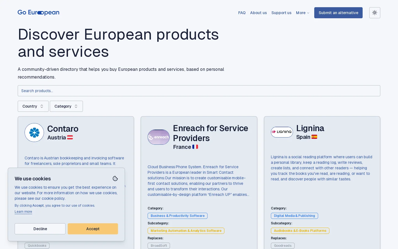This screenshot has height=249, width=398.
Task: Click Submit an alternative button
Action: [338, 13]
